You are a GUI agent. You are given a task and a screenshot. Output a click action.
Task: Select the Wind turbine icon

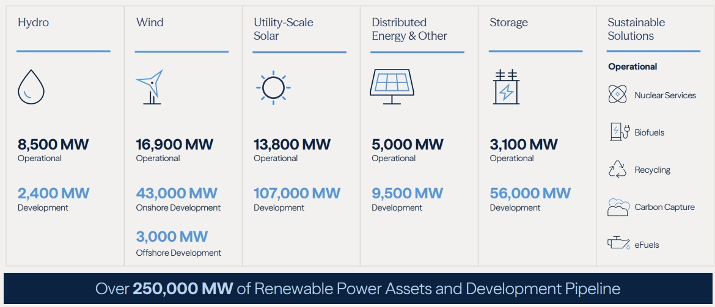(150, 87)
